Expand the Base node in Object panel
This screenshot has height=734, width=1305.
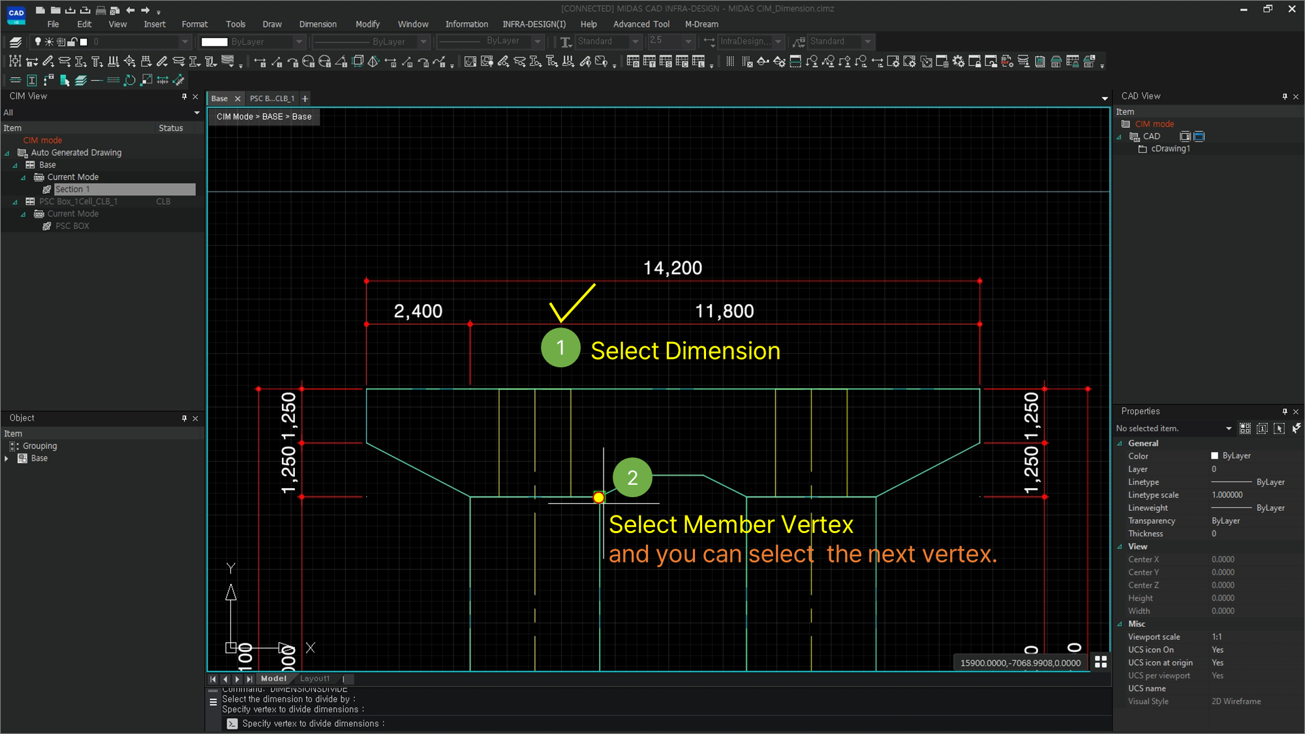click(x=7, y=459)
